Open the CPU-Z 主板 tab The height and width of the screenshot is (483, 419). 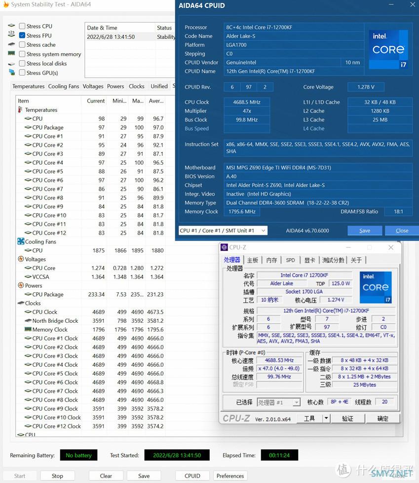252,260
